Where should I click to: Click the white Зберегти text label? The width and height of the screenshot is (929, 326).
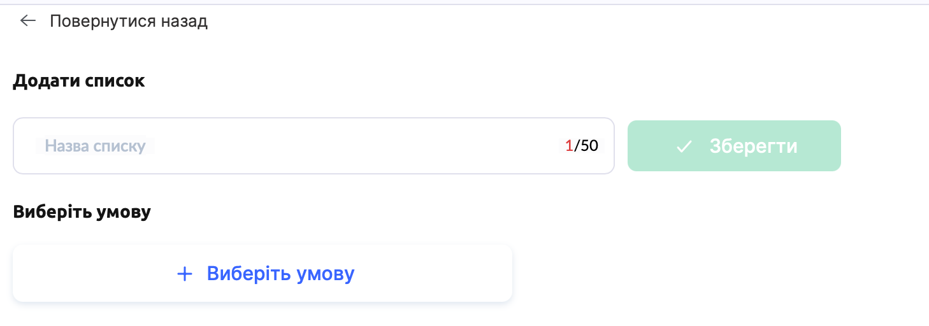point(753,146)
